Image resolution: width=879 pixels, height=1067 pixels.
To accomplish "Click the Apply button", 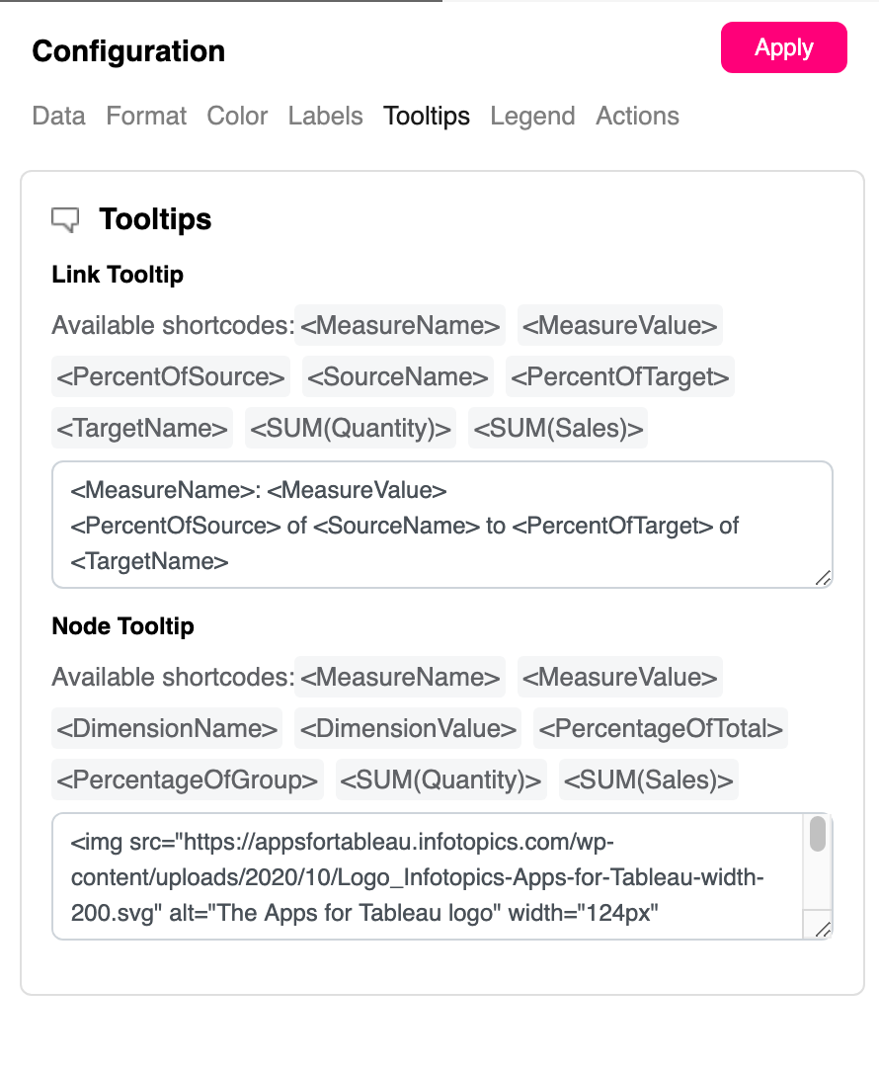I will [783, 47].
